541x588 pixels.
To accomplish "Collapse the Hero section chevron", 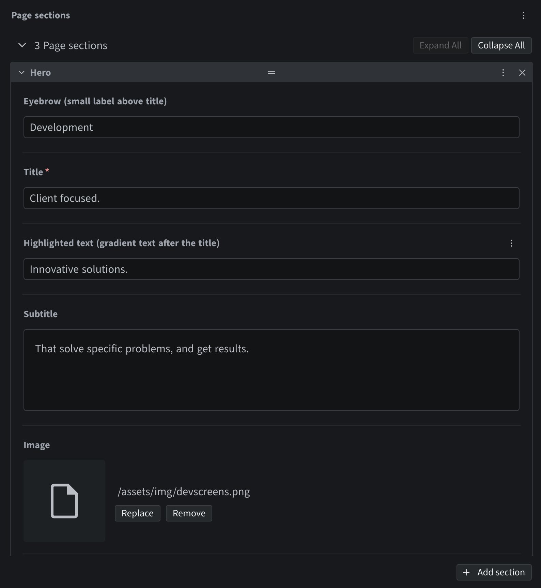I will click(x=22, y=73).
